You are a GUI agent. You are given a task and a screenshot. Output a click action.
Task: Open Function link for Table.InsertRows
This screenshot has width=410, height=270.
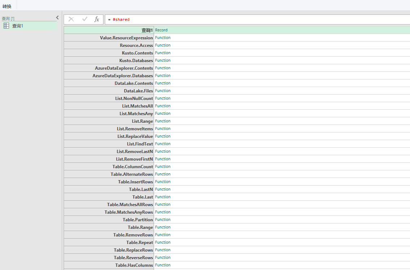[x=163, y=182]
